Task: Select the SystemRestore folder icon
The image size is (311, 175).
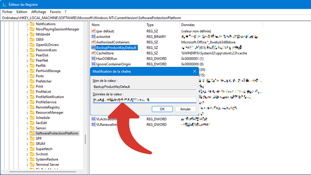Action: (x=32, y=159)
